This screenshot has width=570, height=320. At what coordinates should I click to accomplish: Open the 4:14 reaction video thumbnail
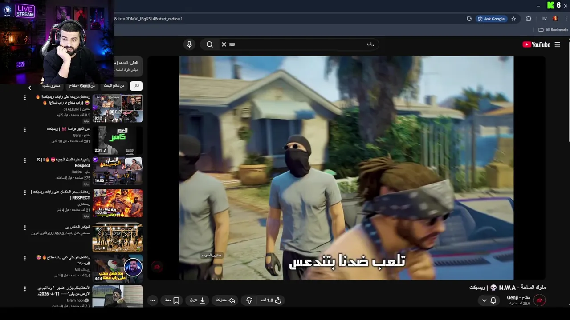[x=118, y=268]
